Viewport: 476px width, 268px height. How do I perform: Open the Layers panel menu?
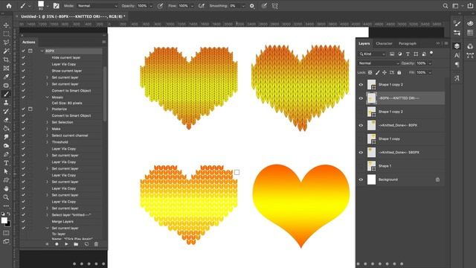446,43
